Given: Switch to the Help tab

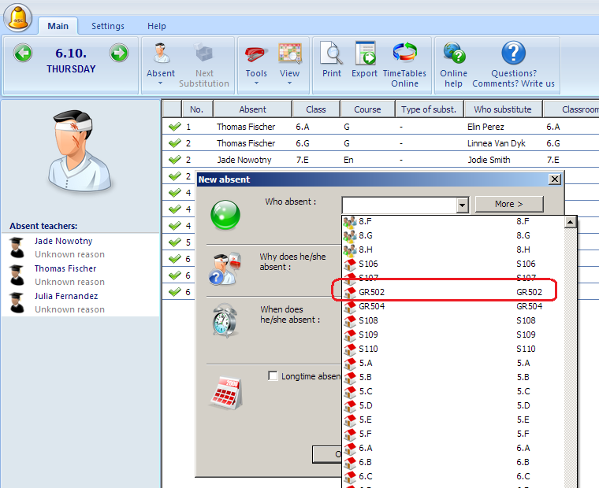Looking at the screenshot, I should tap(157, 26).
